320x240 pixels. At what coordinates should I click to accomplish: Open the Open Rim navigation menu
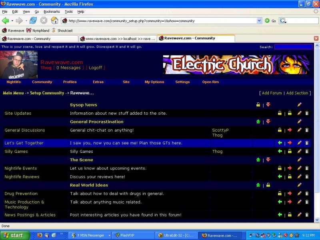pyautogui.click(x=210, y=82)
